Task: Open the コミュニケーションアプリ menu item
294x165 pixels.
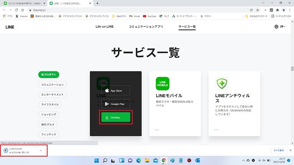Action: pos(146,27)
